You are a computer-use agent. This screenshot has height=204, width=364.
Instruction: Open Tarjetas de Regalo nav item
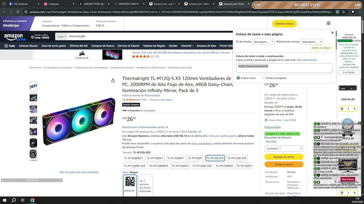[154, 46]
